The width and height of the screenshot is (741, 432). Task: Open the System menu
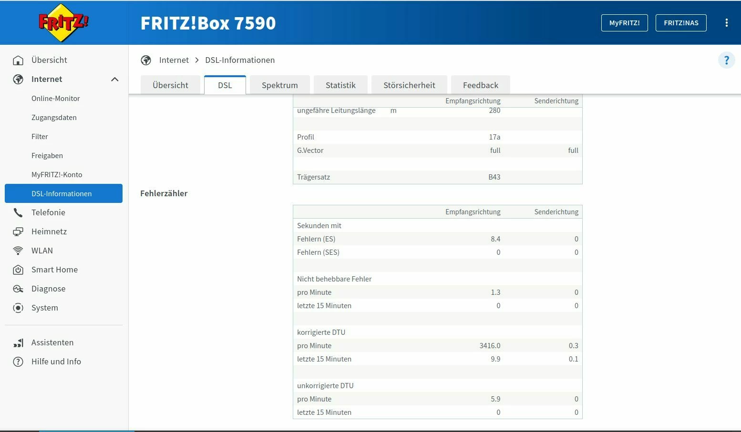pyautogui.click(x=45, y=308)
